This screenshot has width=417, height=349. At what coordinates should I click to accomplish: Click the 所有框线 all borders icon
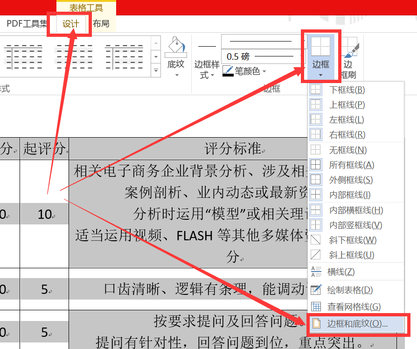(316, 165)
